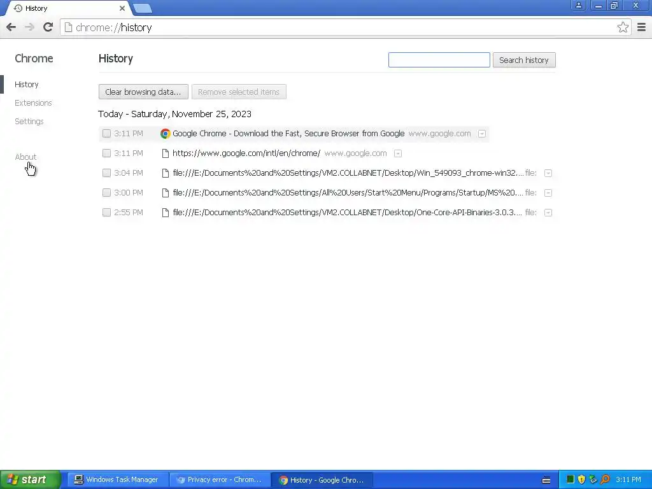Click the www.google.com domain of first entry
This screenshot has height=489, width=652.
tap(439, 134)
